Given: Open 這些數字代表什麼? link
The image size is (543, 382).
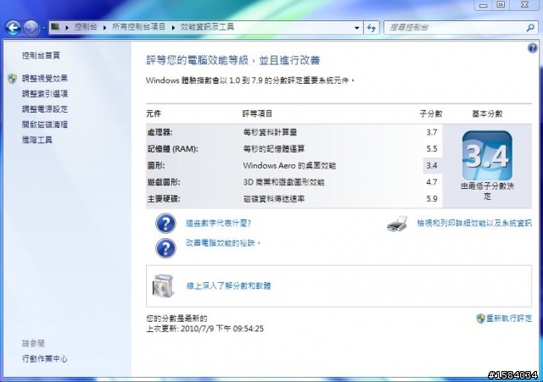Looking at the screenshot, I should tap(219, 223).
